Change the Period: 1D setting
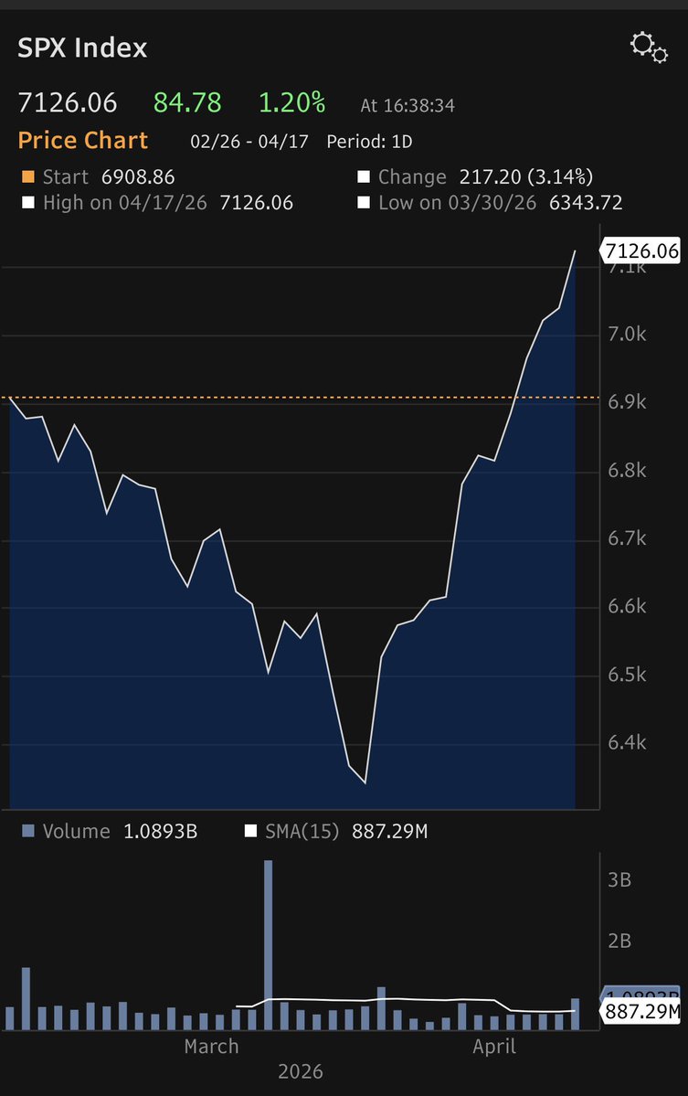 click(369, 142)
